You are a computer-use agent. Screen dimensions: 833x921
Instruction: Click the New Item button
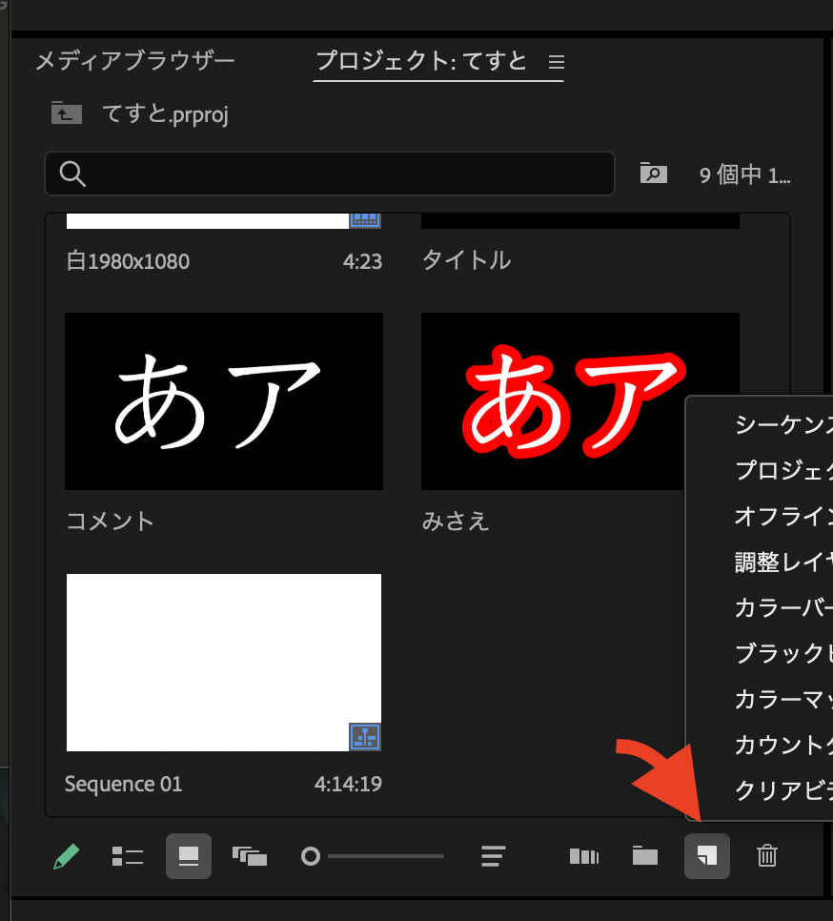tap(707, 856)
